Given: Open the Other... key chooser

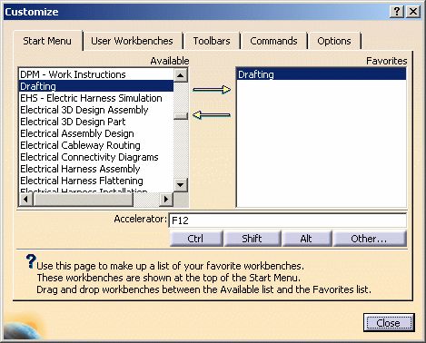Looking at the screenshot, I should (x=370, y=239).
